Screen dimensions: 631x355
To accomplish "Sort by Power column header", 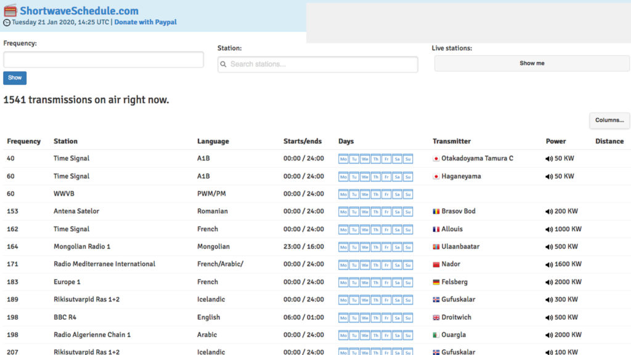I will (556, 142).
